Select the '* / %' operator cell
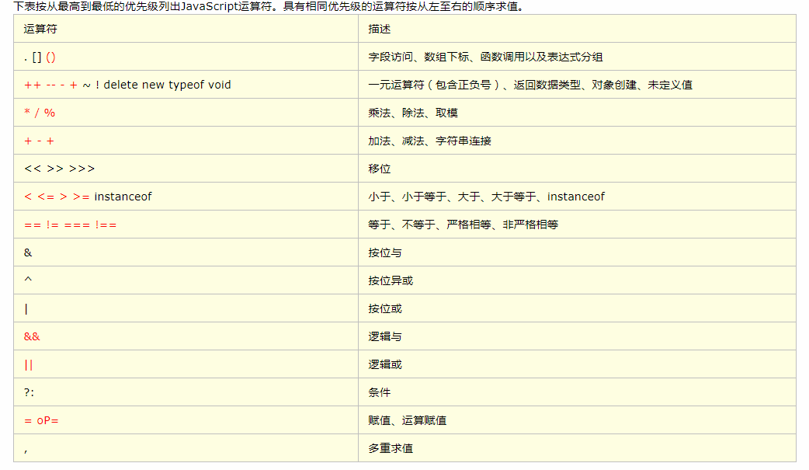Screen dimensions: 809x470 tap(186, 113)
